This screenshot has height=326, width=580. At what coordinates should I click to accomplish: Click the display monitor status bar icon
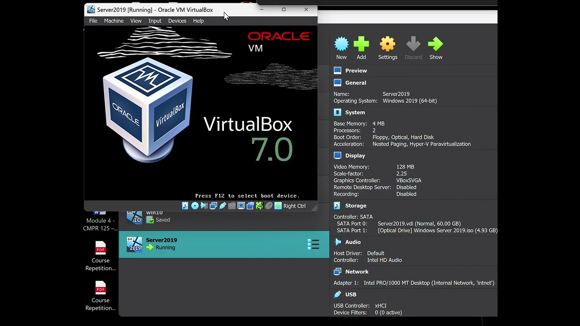(241, 206)
